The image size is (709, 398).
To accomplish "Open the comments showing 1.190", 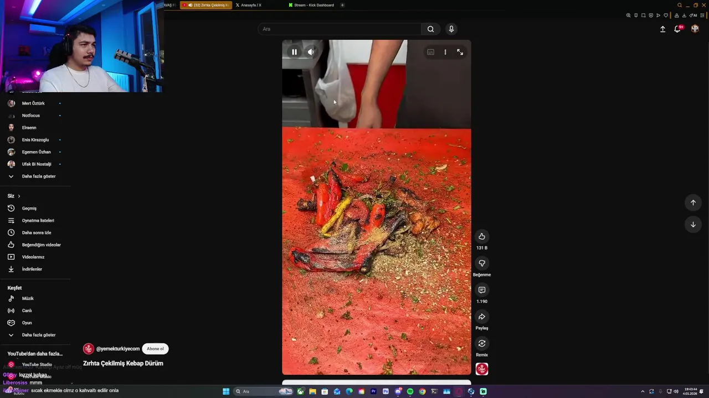I will pyautogui.click(x=482, y=290).
